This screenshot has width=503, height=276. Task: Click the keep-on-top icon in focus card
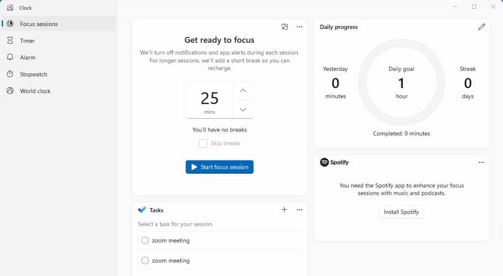[284, 27]
